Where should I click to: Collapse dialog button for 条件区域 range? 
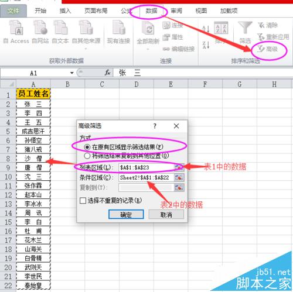(x=179, y=177)
